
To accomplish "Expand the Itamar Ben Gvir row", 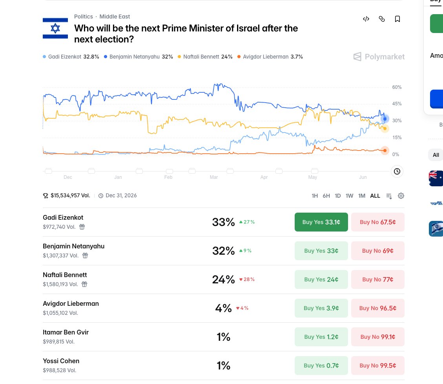I will pos(224,337).
